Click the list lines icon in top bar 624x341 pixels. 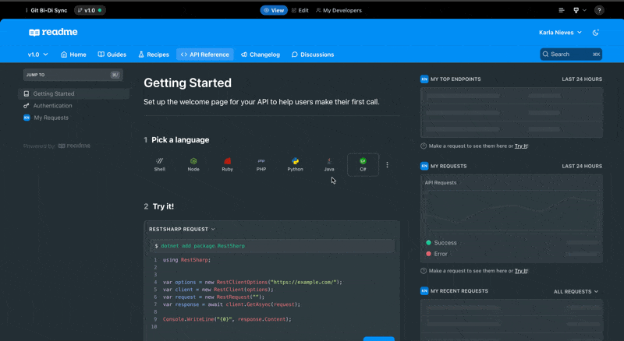(562, 10)
